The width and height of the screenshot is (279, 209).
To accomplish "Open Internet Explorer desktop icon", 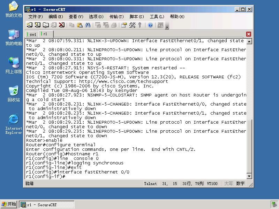I will pos(14,124).
